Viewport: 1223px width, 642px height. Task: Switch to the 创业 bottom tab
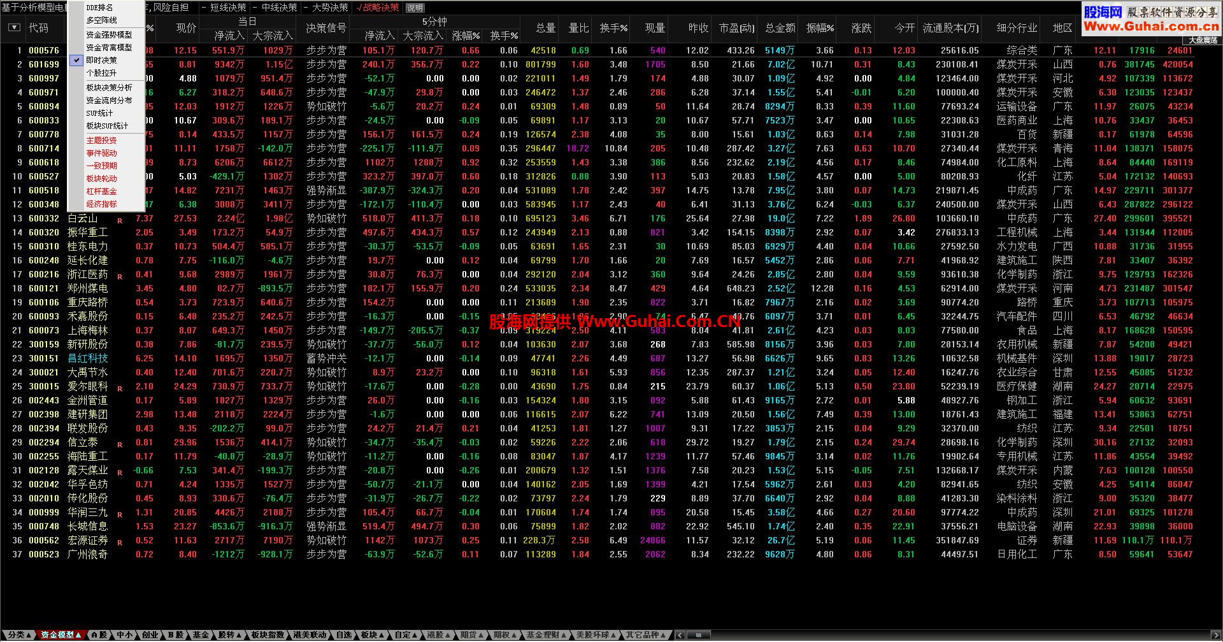[x=150, y=635]
